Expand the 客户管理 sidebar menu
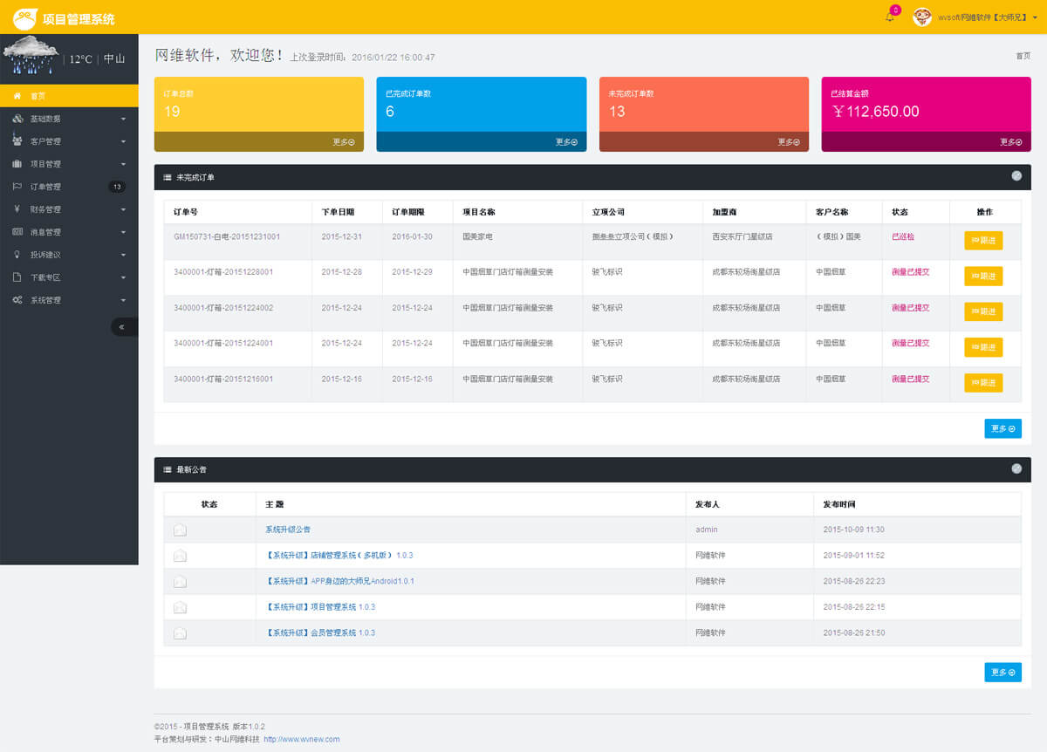This screenshot has height=752, width=1047. 68,141
